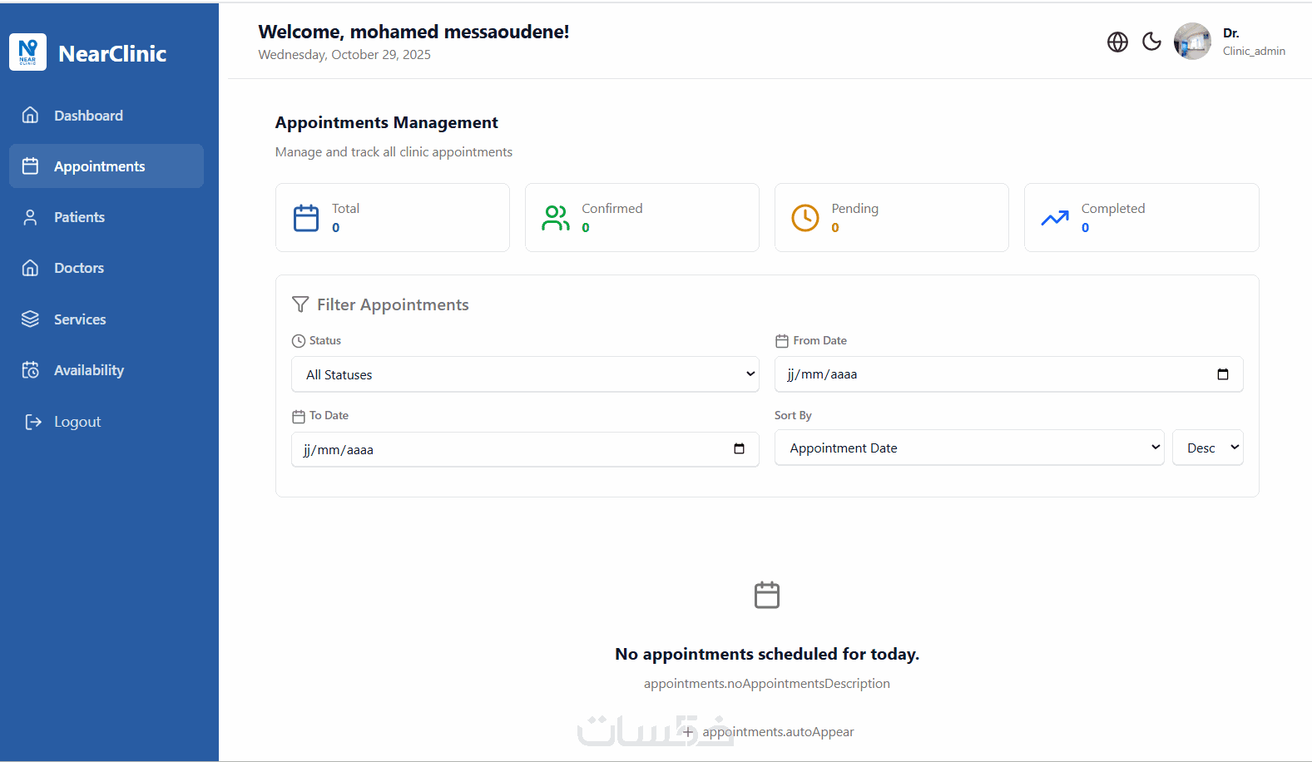Toggle dark mode moon icon
The width and height of the screenshot is (1312, 762).
1151,42
